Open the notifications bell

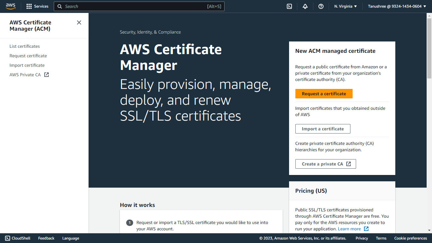pos(305,6)
